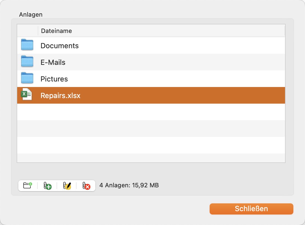305x225 pixels.
Task: Click the blank icon column header beside Dateiname
Action: [27, 31]
